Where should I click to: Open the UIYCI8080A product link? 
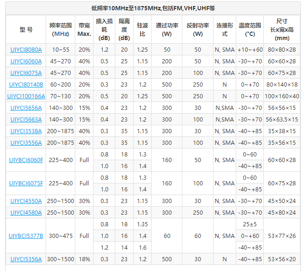26,50
